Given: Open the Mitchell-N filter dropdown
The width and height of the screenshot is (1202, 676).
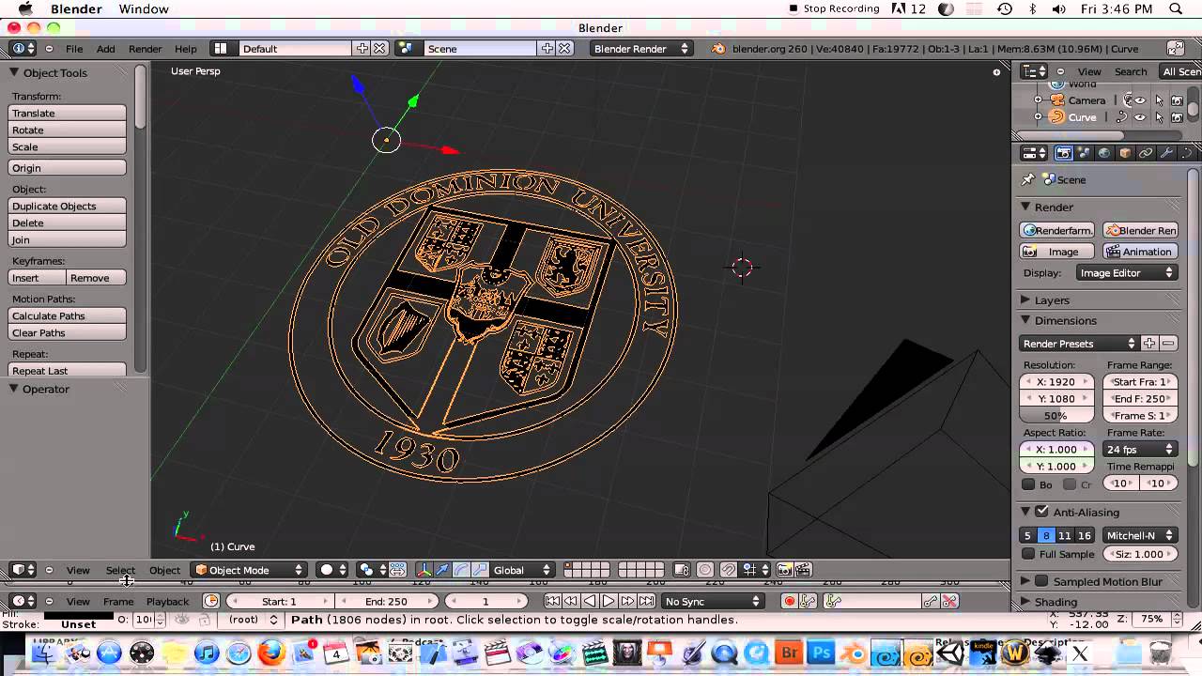Looking at the screenshot, I should coord(1140,535).
